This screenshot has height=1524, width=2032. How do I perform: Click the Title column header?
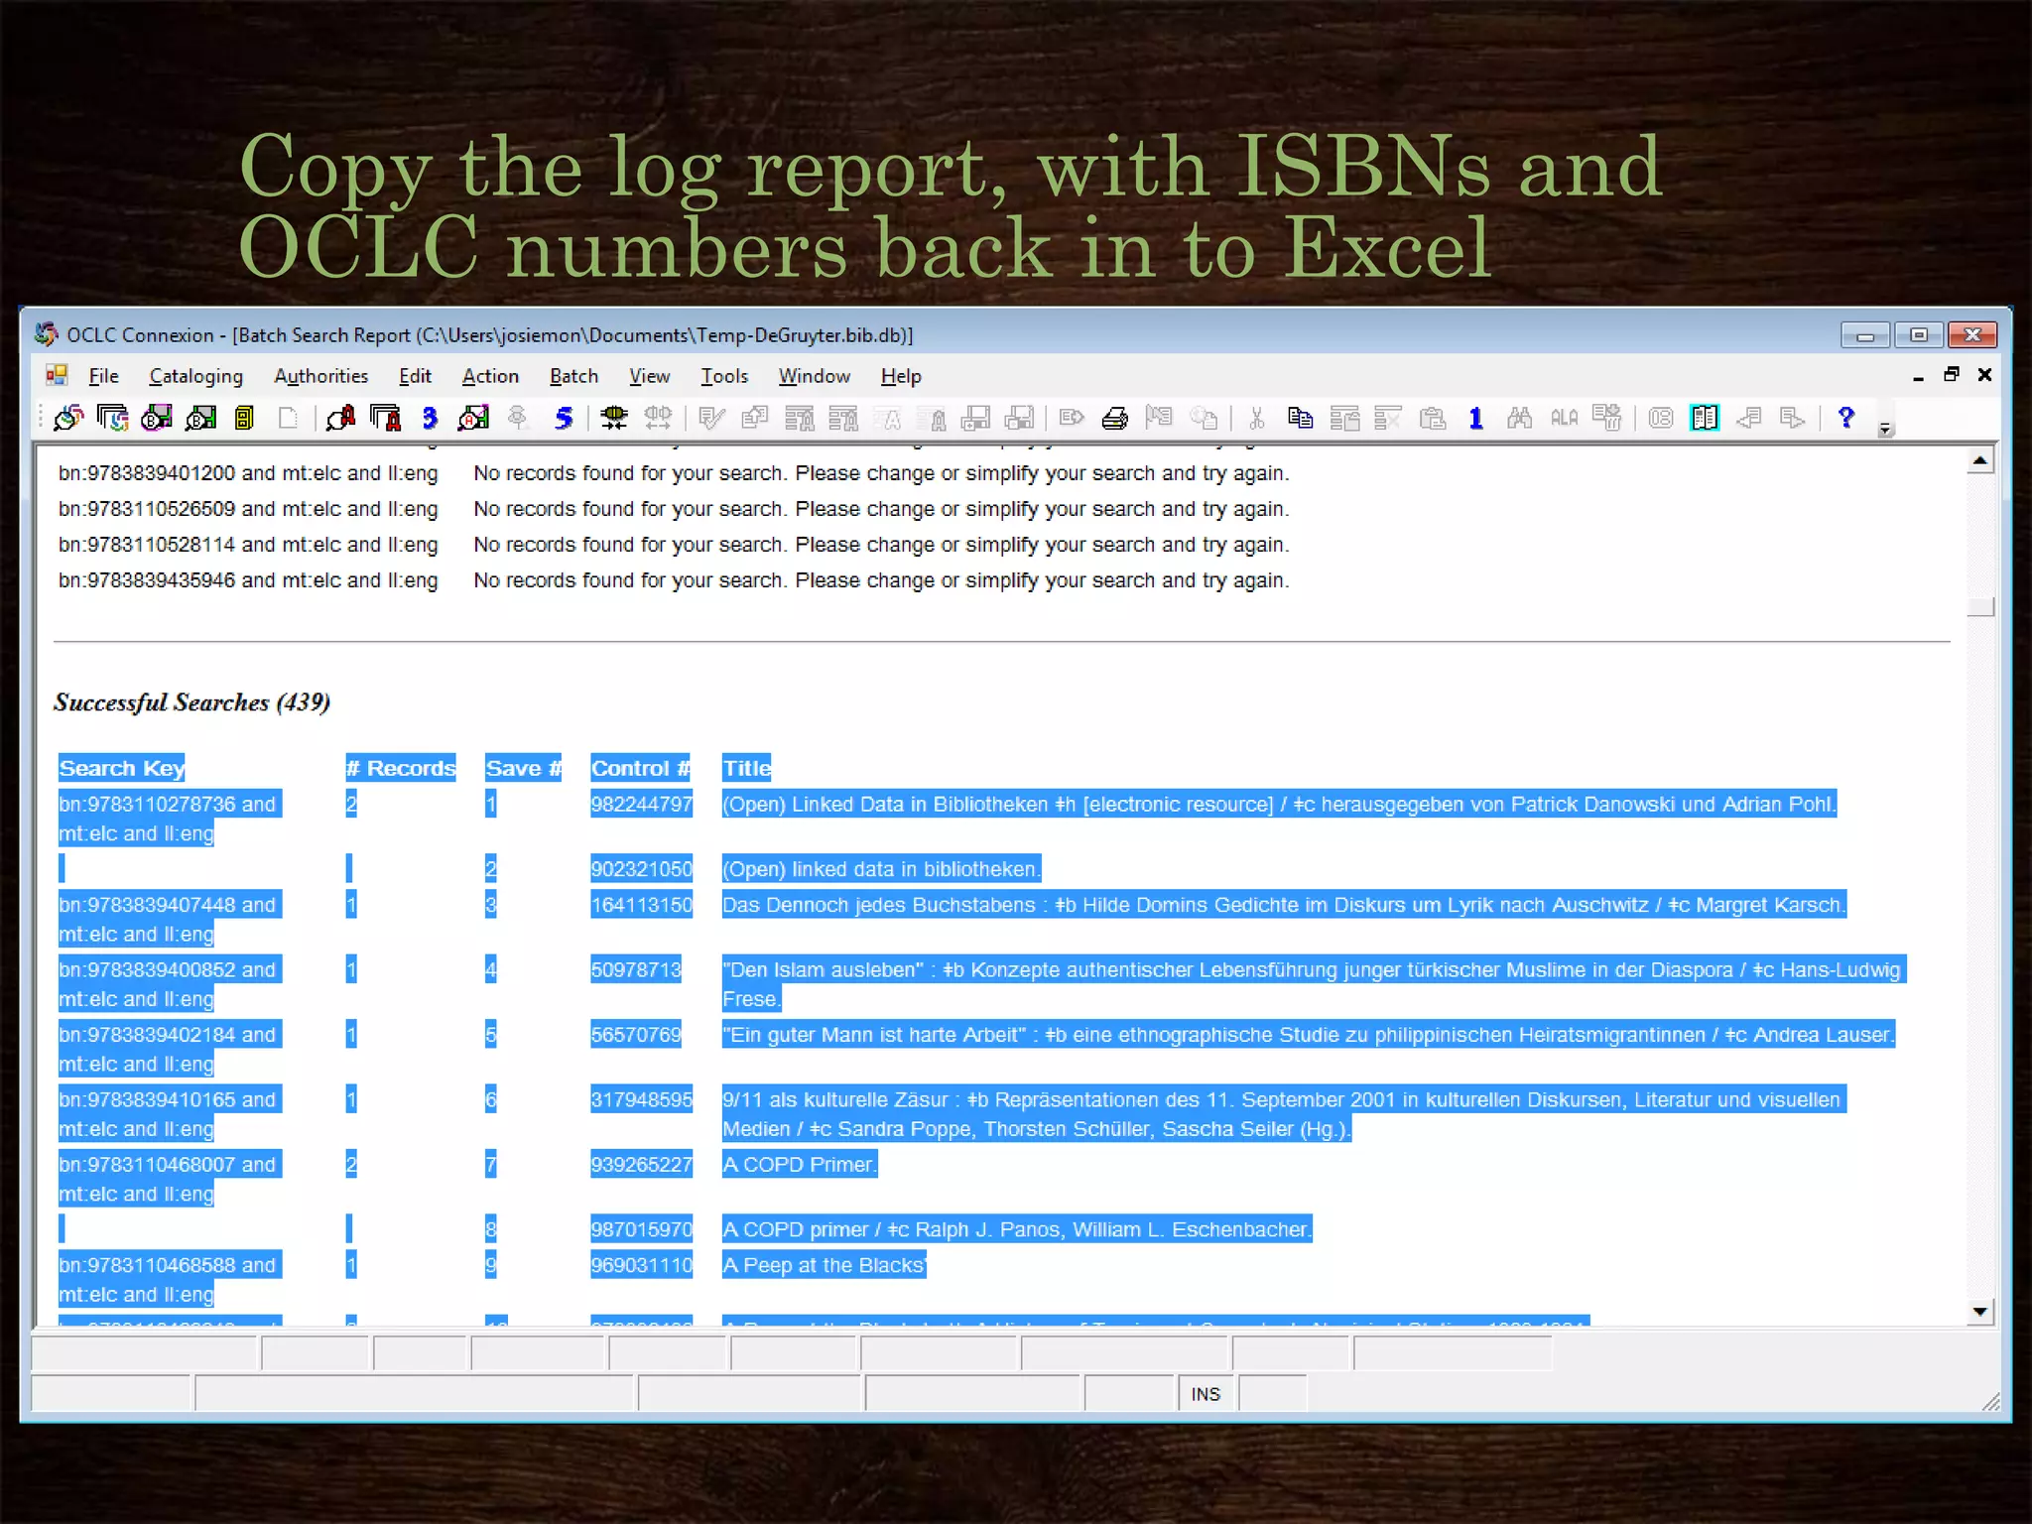pos(746,768)
